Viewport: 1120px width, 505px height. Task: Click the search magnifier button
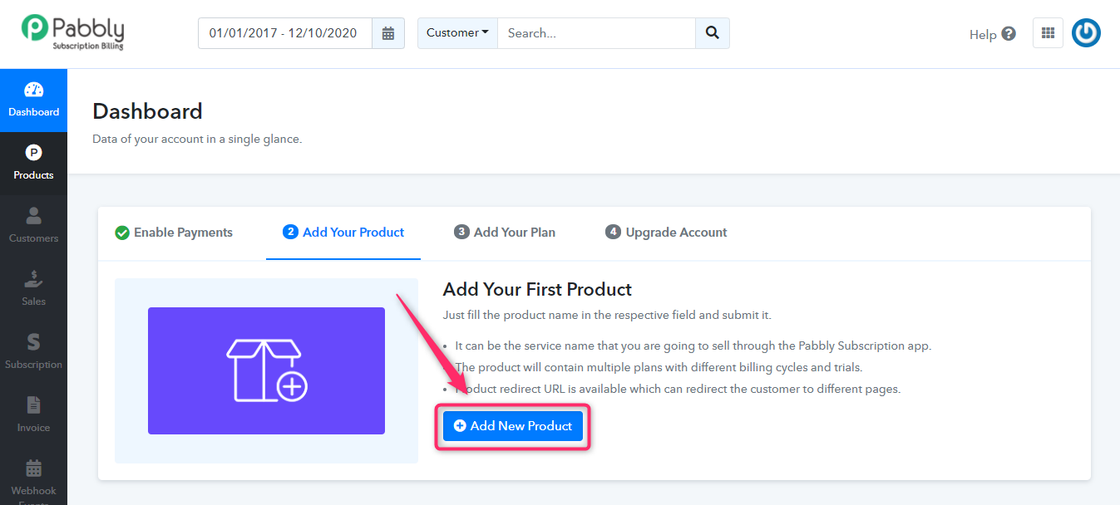[x=712, y=33]
